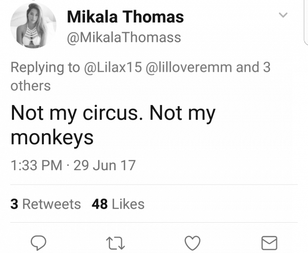Open the 1:33 PM timestamp
This screenshot has height=253, width=308.
pos(36,165)
